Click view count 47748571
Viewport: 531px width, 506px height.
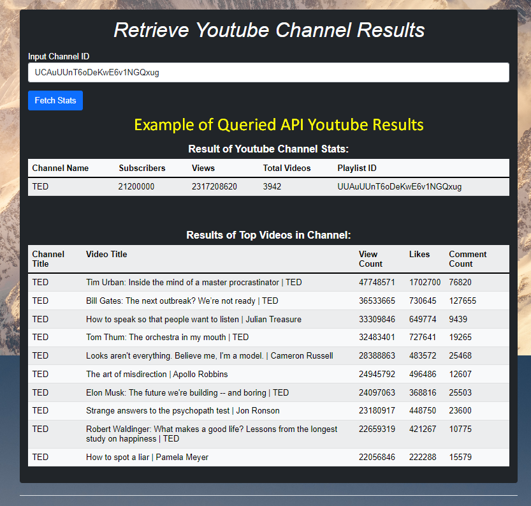click(x=377, y=282)
